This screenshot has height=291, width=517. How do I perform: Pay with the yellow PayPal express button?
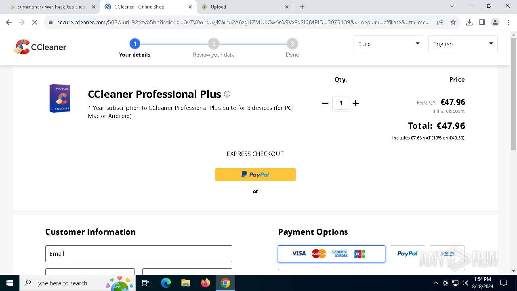[x=255, y=175]
